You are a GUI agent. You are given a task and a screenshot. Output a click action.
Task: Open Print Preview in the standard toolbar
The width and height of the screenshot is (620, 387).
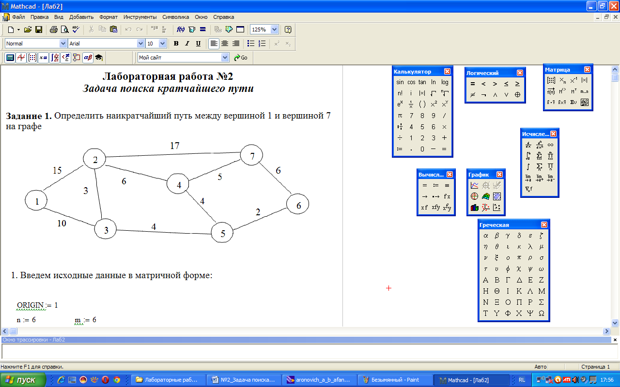[64, 30]
